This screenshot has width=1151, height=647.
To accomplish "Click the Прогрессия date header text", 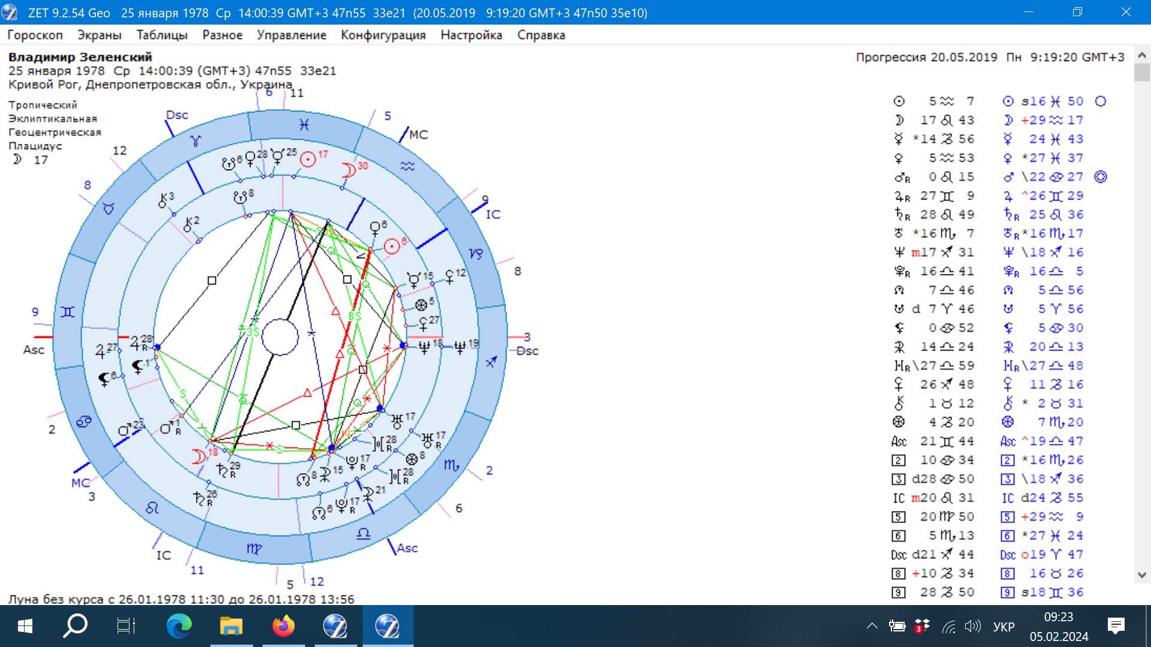I will (x=989, y=57).
